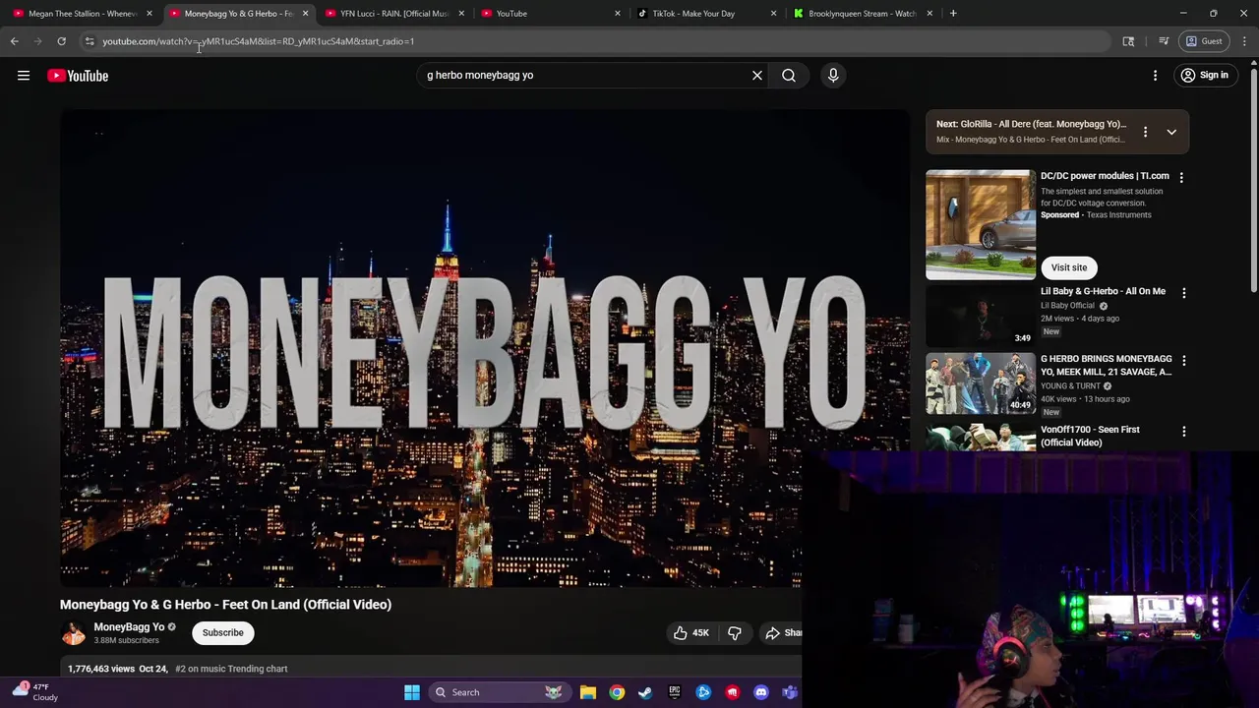Open options for Lil Baby All On Me video
Image resolution: width=1259 pixels, height=708 pixels.
(x=1184, y=293)
